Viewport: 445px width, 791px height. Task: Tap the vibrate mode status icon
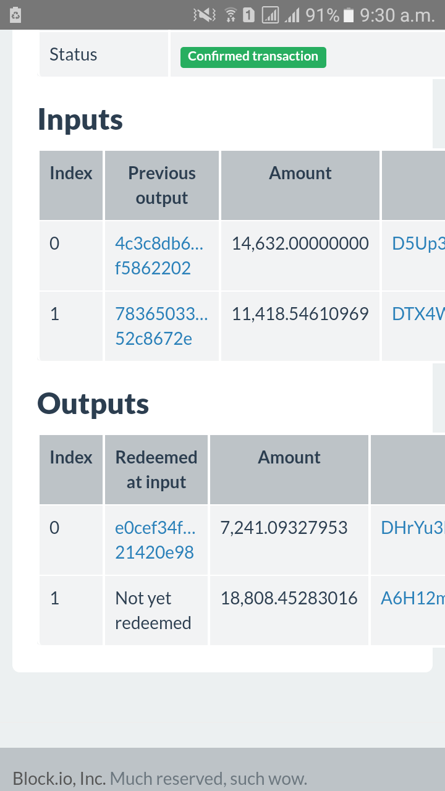205,15
